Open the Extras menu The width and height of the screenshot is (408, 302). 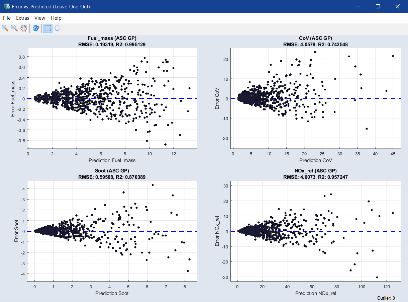coord(23,18)
